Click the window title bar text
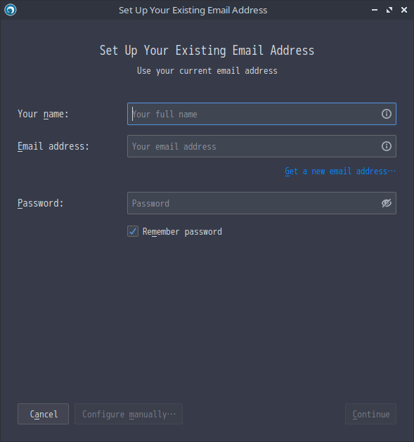 tap(193, 10)
